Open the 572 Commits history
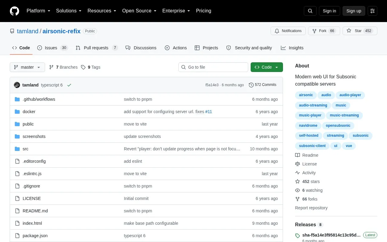This screenshot has height=242, width=387. pos(262,85)
